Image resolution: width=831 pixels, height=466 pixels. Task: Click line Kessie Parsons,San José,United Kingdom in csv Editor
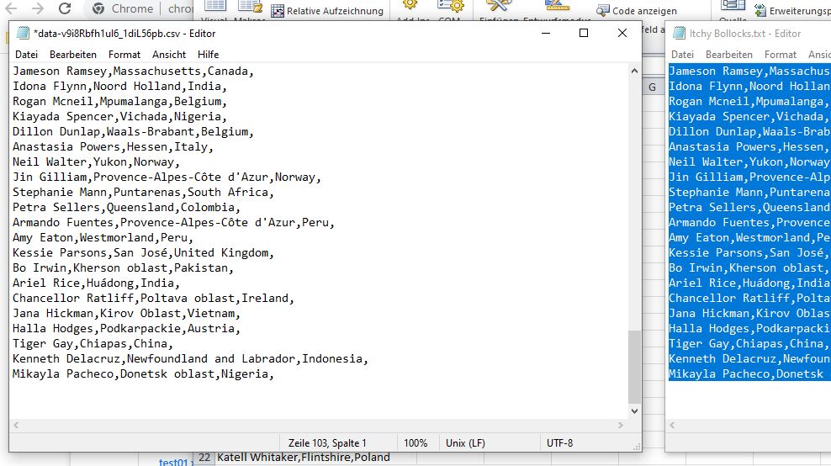coord(143,253)
